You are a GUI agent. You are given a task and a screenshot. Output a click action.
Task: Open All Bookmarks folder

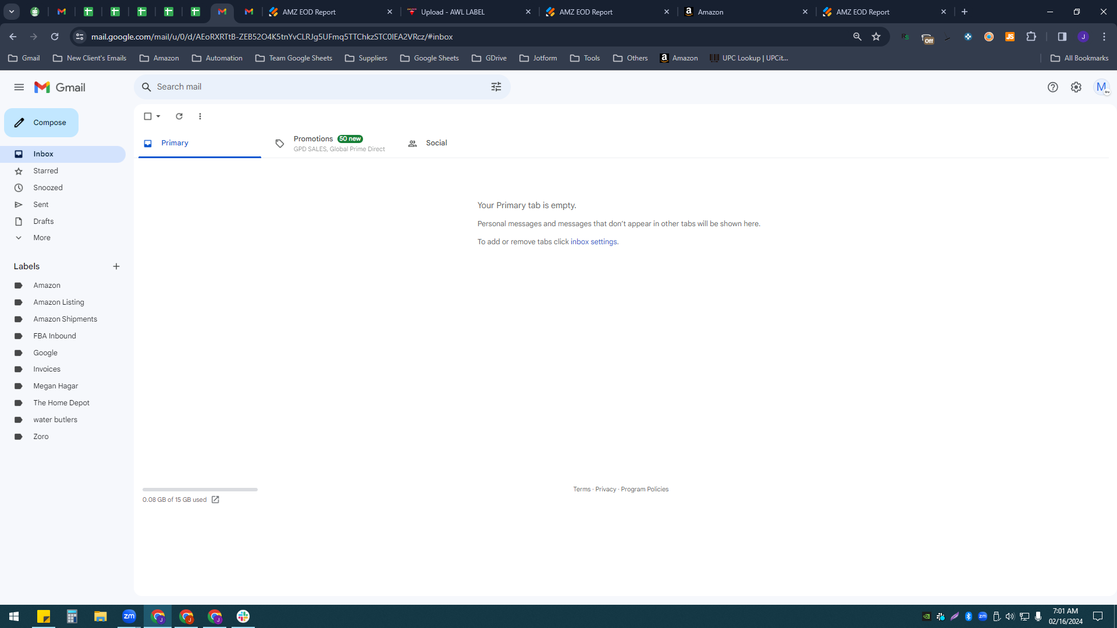(x=1080, y=58)
